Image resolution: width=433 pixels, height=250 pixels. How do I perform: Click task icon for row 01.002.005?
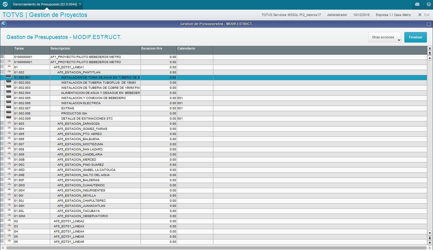point(9,96)
